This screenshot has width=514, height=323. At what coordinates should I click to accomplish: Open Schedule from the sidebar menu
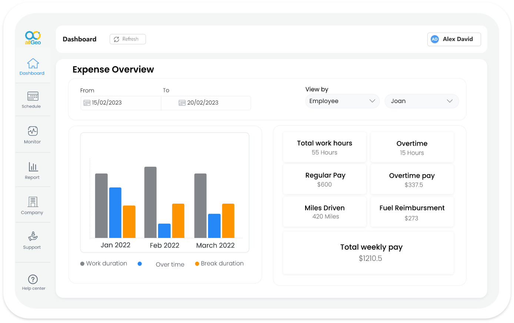pyautogui.click(x=32, y=100)
